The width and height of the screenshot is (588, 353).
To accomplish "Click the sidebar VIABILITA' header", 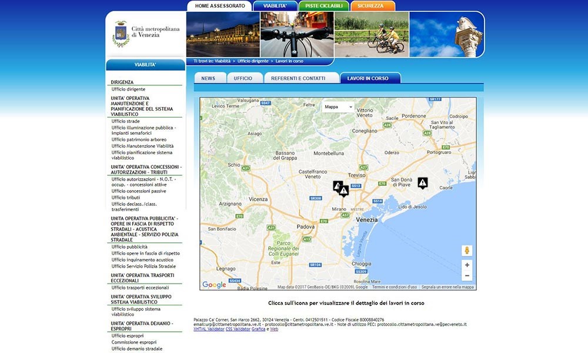I will [145, 65].
